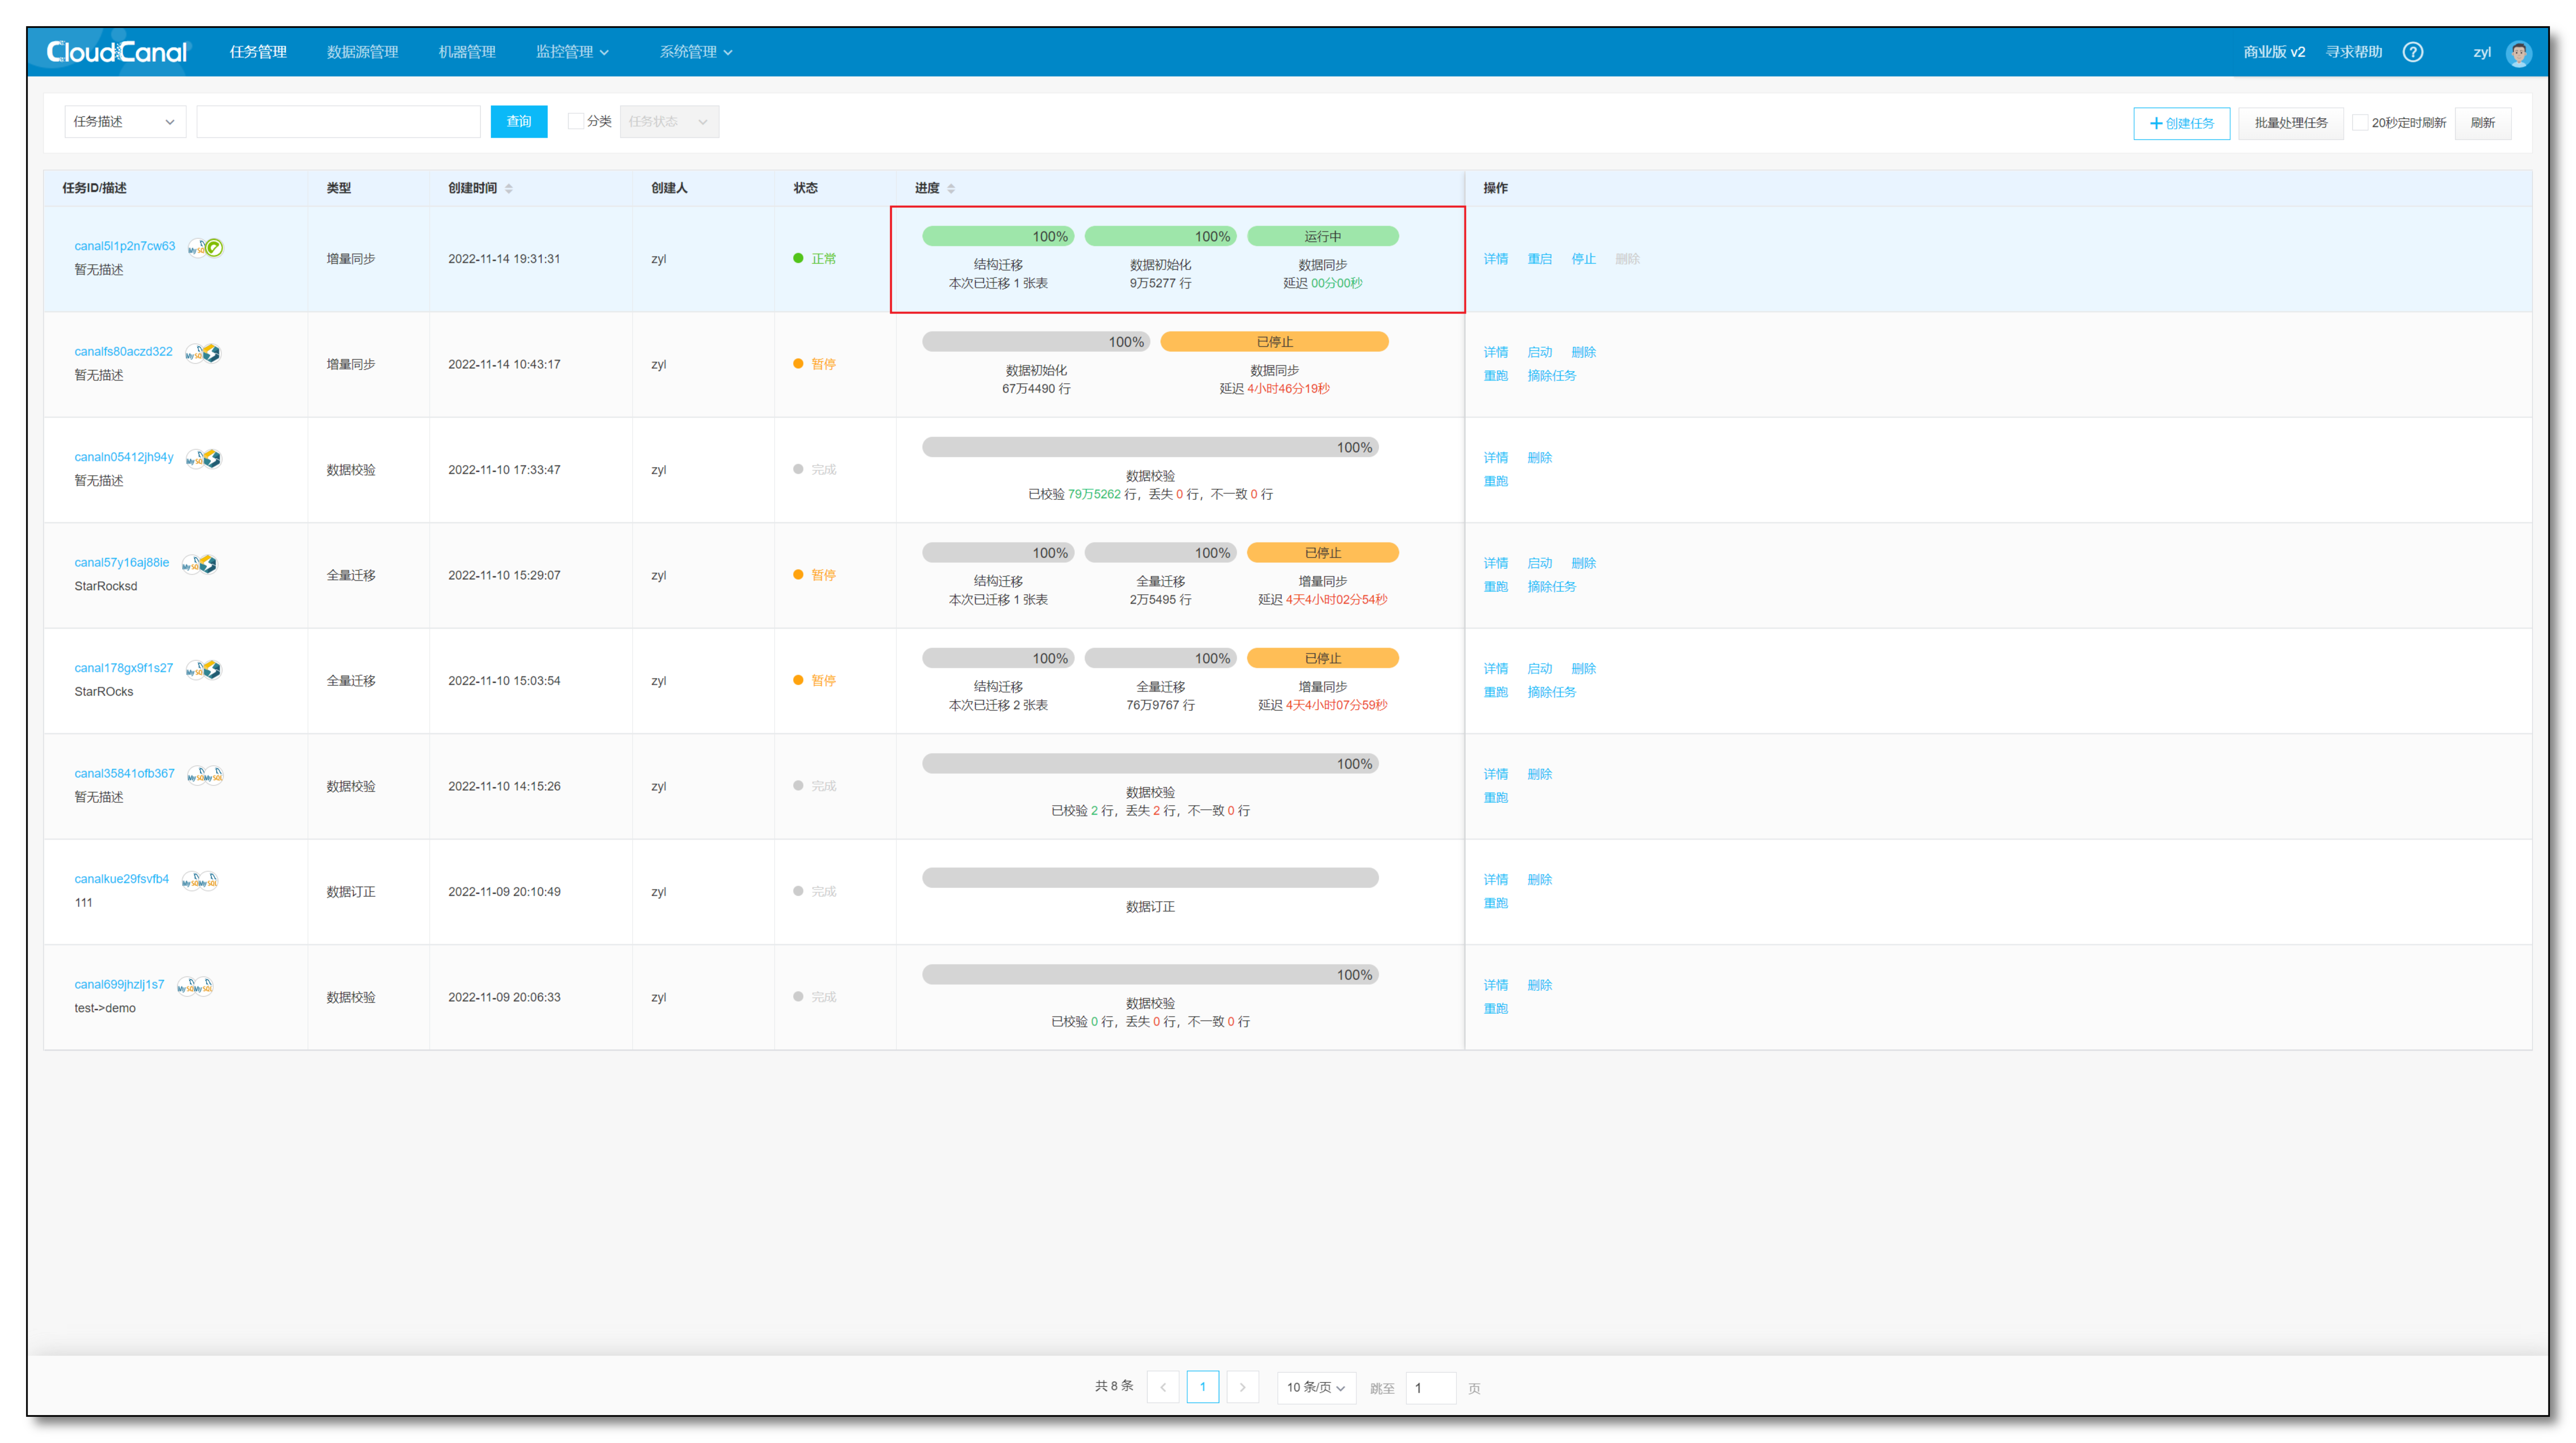Screen dimensions: 2576x1443
Task: Switch to 机器管理 menu
Action: [467, 52]
